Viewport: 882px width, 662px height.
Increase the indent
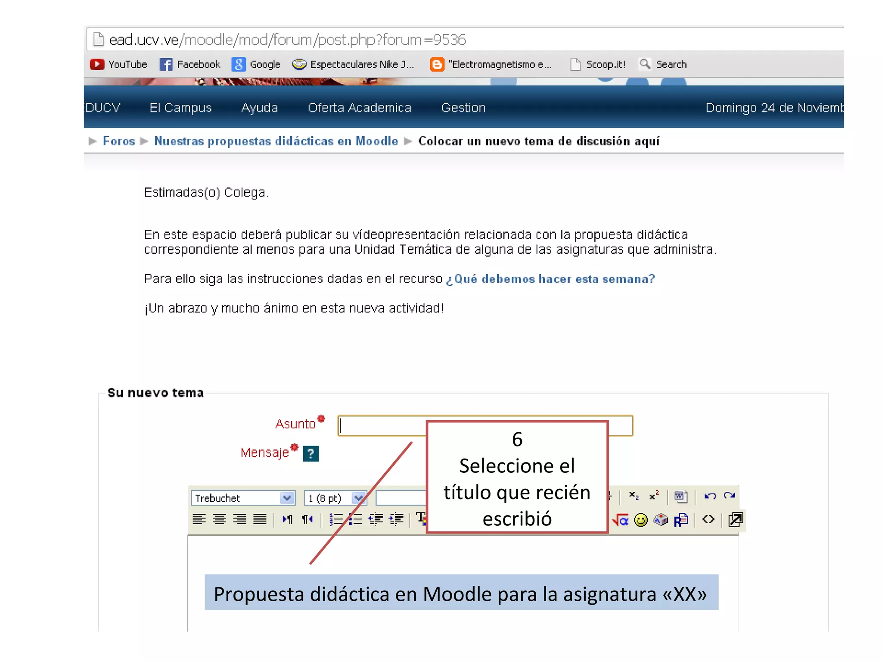click(396, 519)
